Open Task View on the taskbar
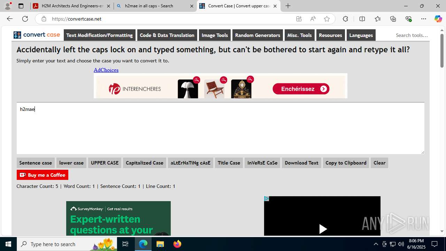 coord(125,244)
